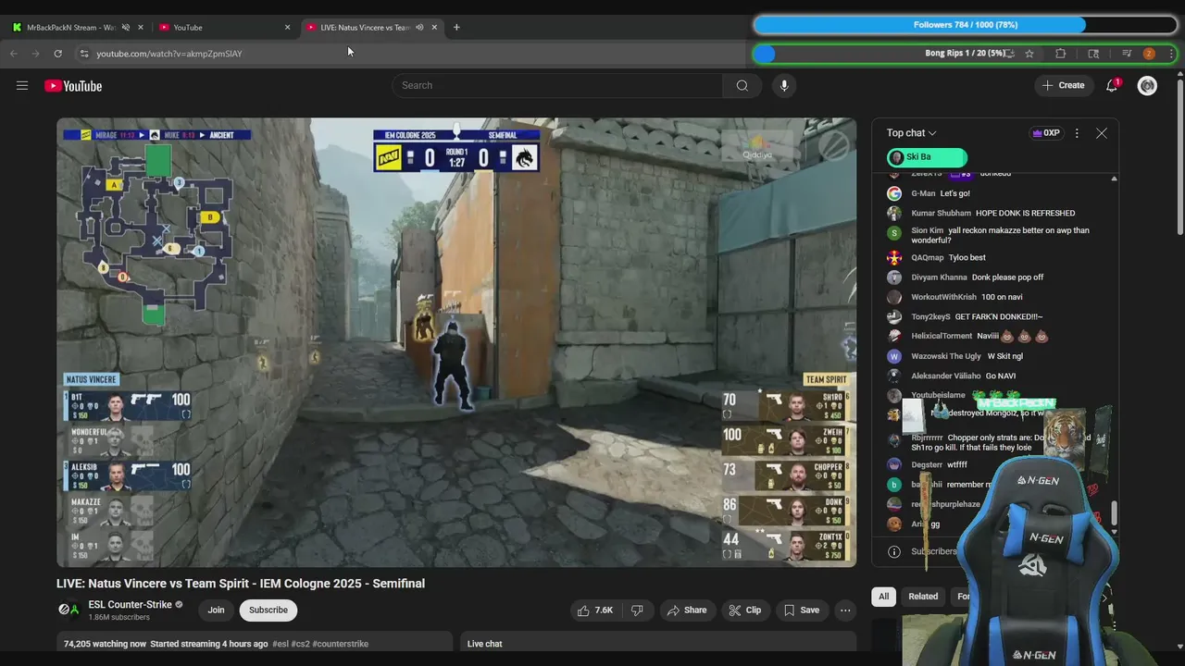
Task: Open the search tabs icon in toolbar
Action: [x=1093, y=54]
